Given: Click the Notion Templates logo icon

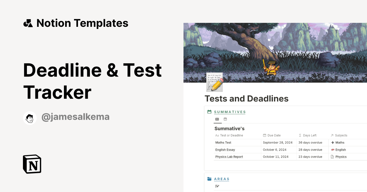Looking at the screenshot, I should point(28,23).
